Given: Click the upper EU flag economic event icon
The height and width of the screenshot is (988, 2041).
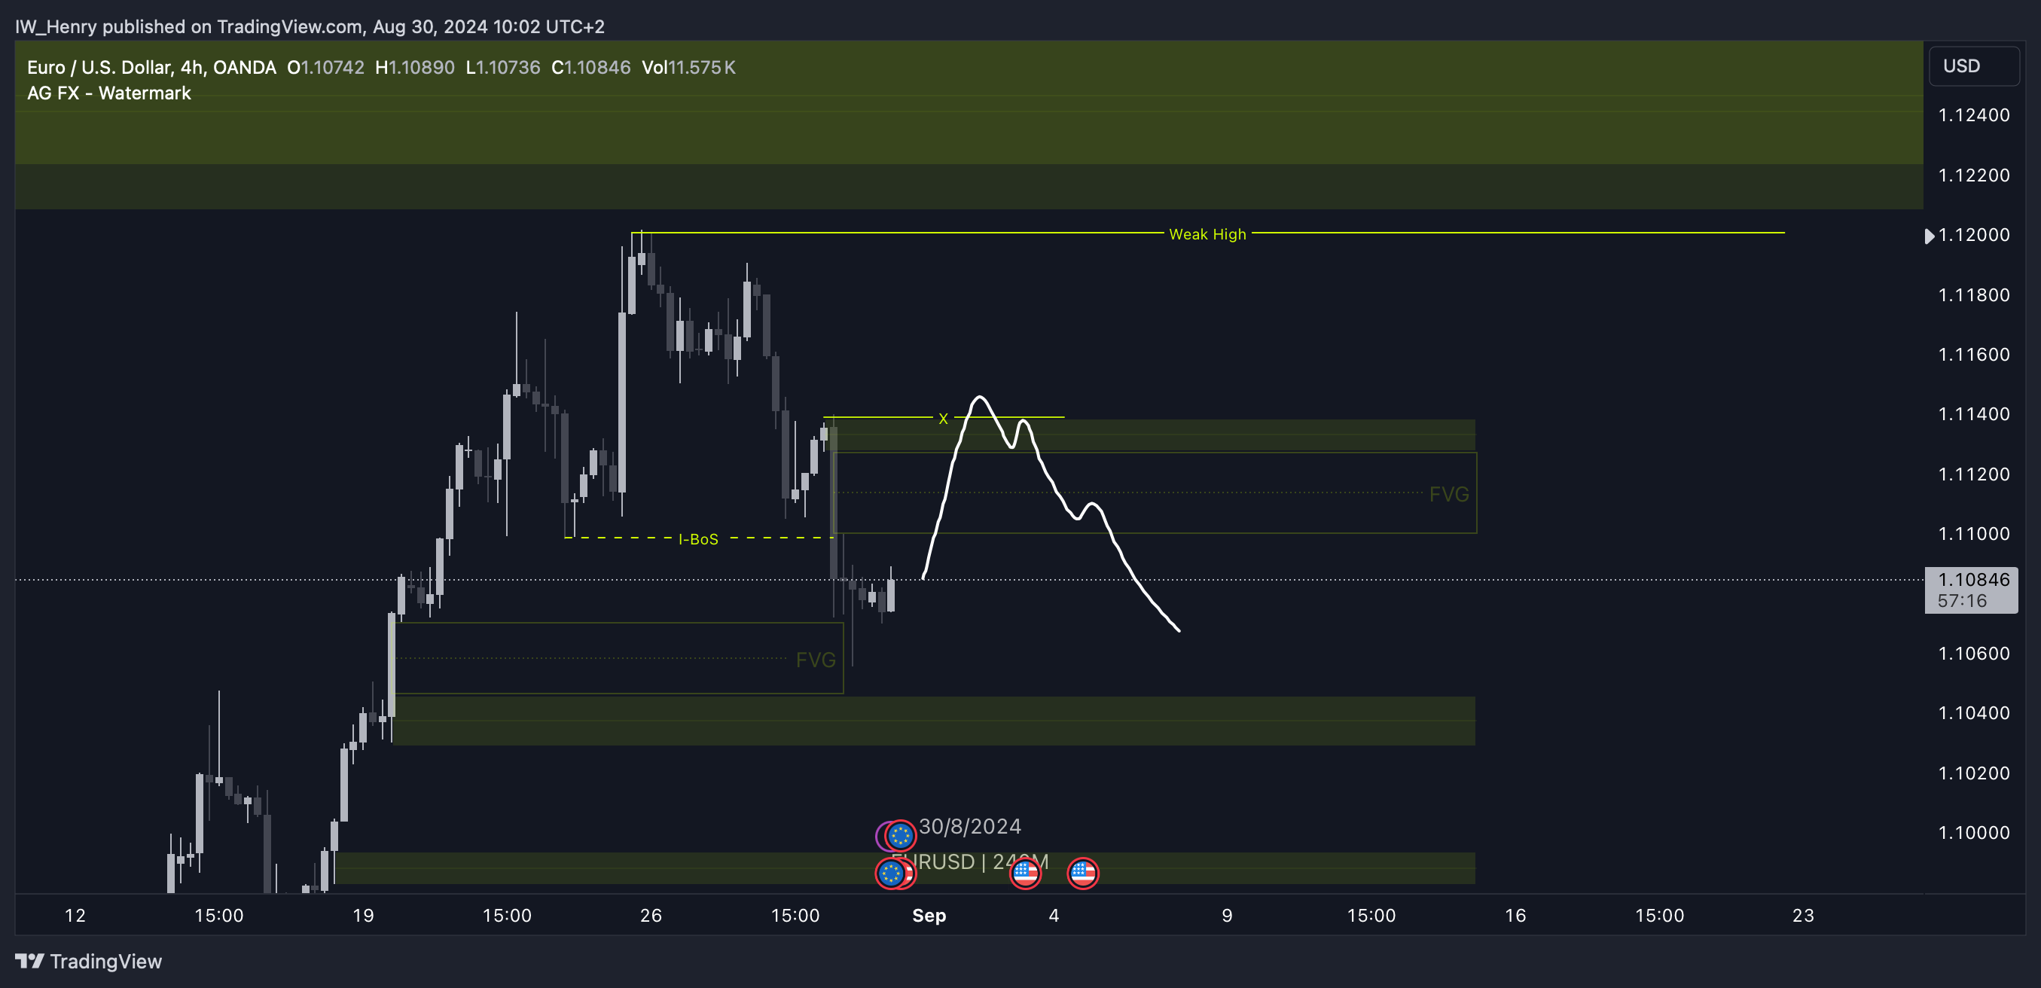Looking at the screenshot, I should click(x=900, y=835).
